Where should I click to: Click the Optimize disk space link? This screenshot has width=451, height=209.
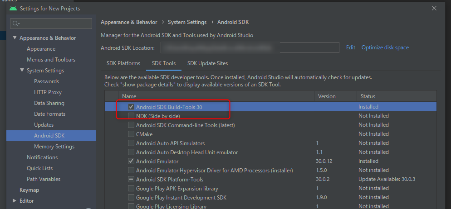click(385, 47)
